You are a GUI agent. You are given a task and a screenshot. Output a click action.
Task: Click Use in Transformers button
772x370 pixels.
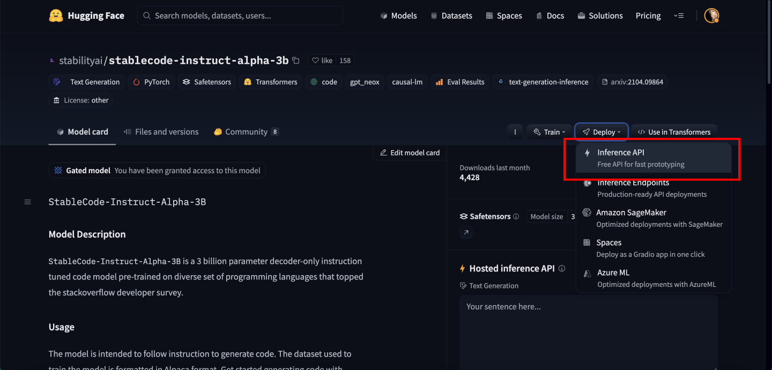pos(674,132)
